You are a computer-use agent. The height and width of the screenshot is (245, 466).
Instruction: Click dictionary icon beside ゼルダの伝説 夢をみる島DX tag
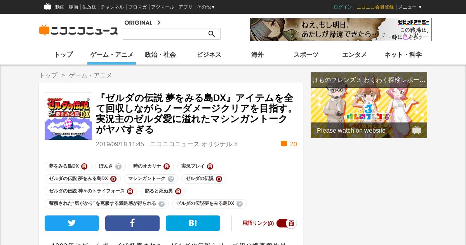click(113, 179)
